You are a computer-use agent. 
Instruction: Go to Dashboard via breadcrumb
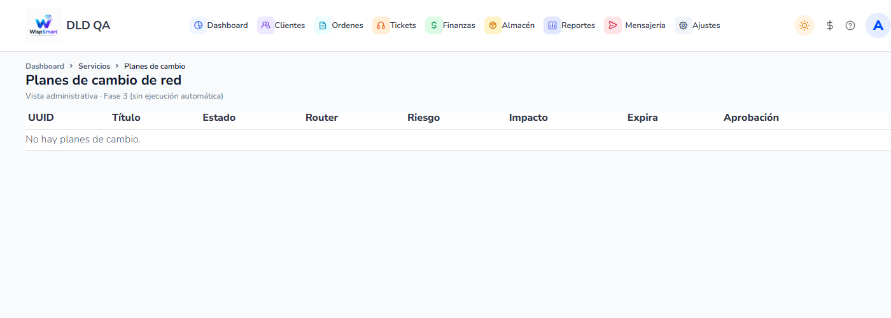45,66
